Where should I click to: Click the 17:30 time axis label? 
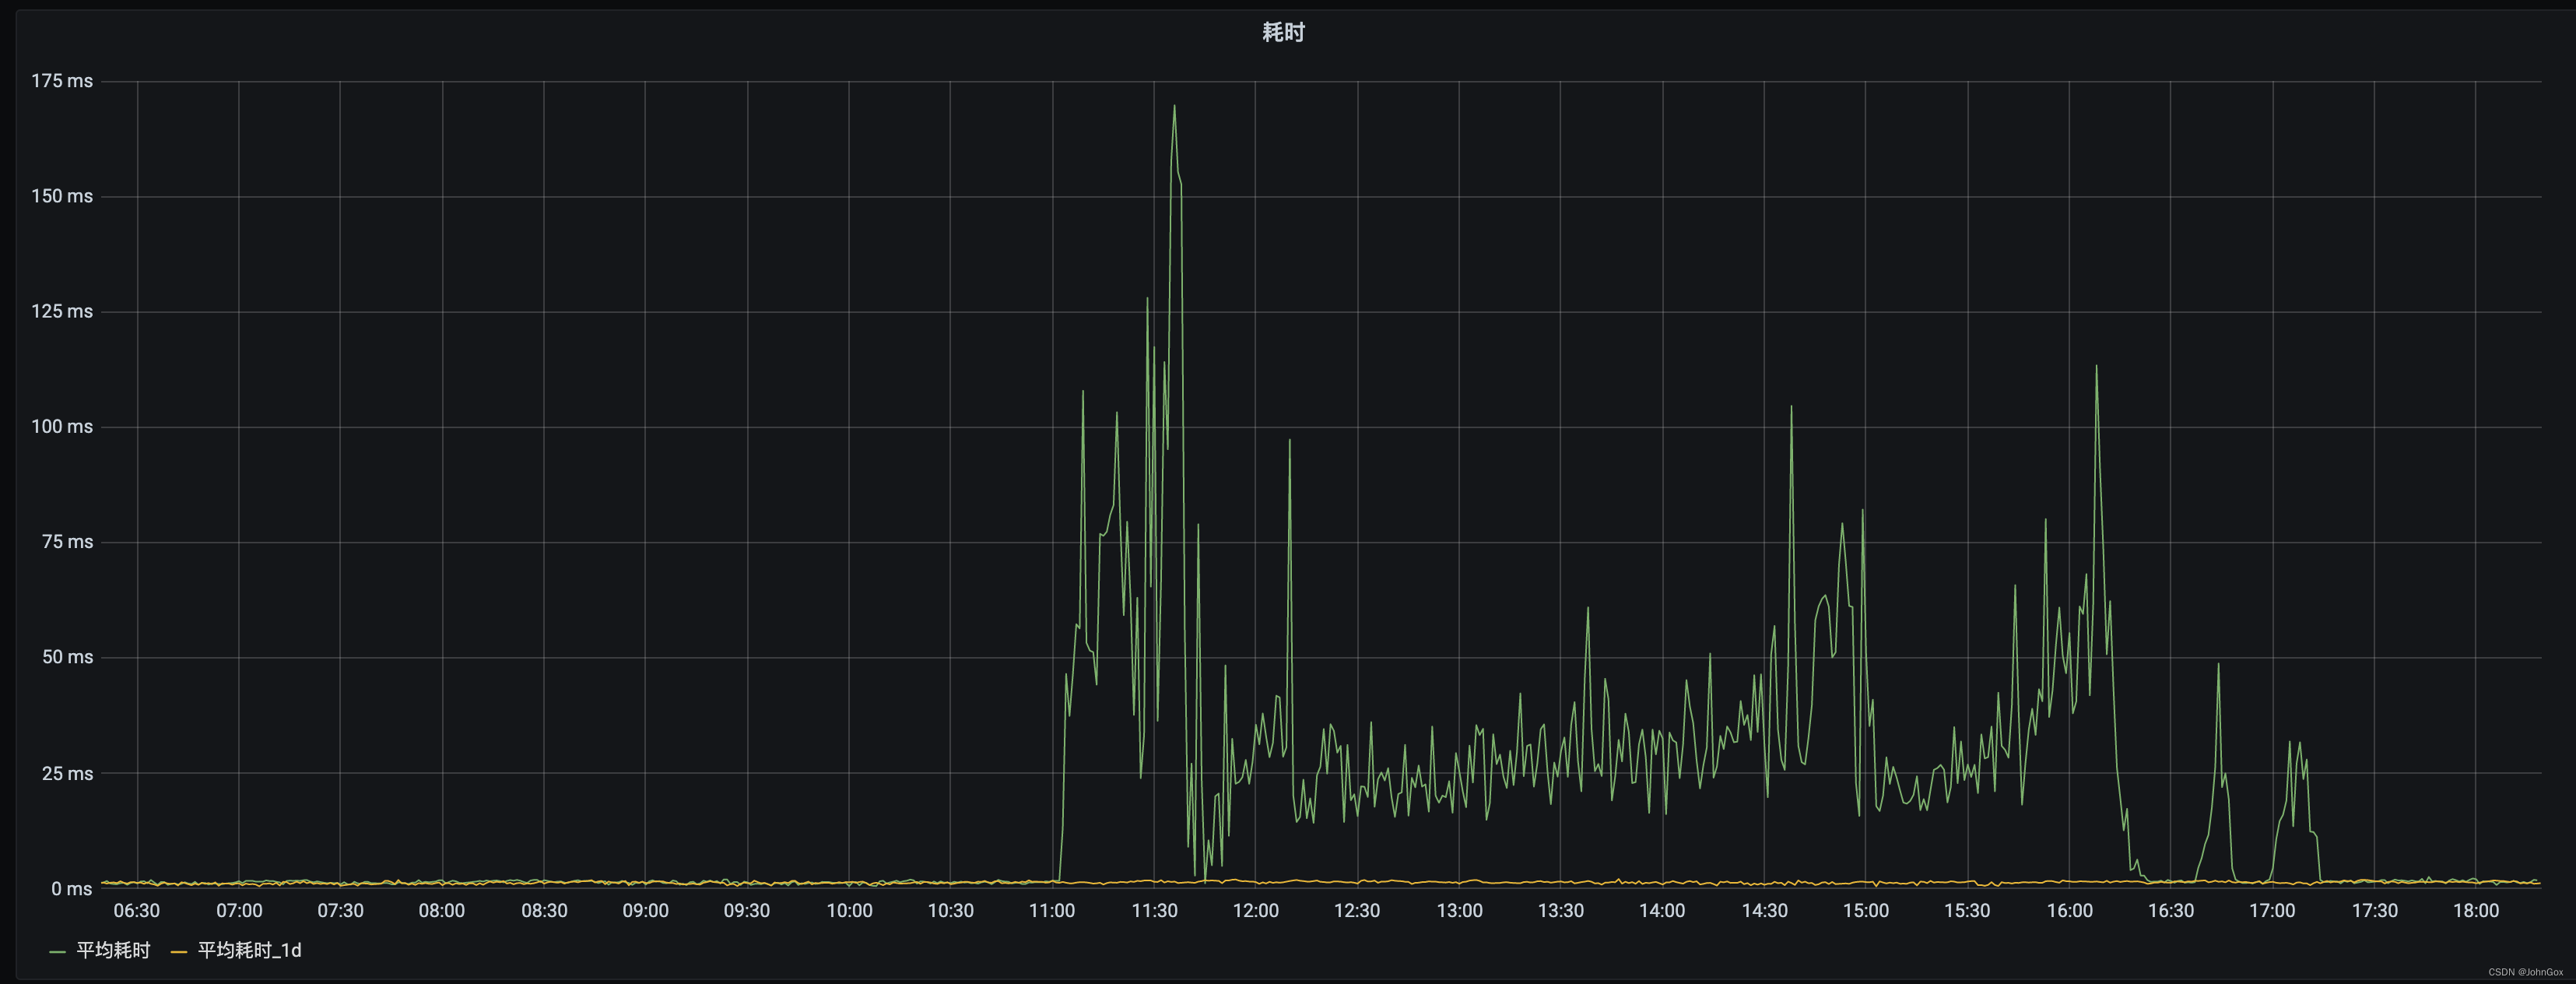click(x=2374, y=910)
